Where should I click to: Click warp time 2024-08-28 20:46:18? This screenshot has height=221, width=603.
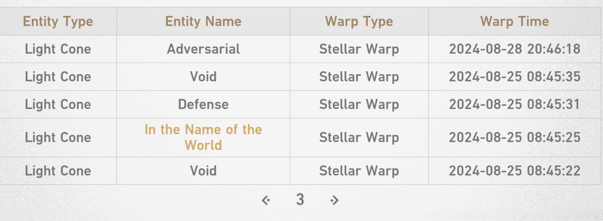(514, 49)
